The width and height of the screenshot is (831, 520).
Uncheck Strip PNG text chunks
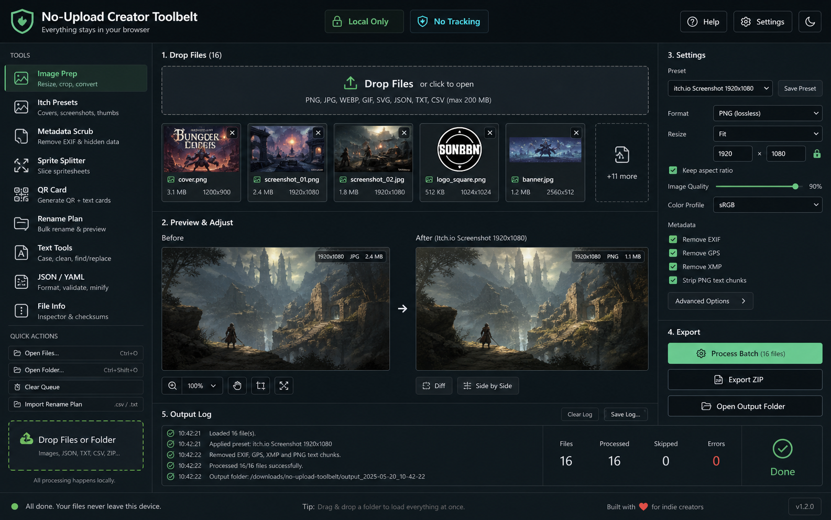click(x=673, y=280)
